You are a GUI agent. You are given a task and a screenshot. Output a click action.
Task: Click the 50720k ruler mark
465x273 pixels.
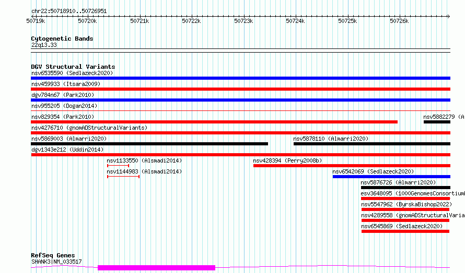pos(87,21)
